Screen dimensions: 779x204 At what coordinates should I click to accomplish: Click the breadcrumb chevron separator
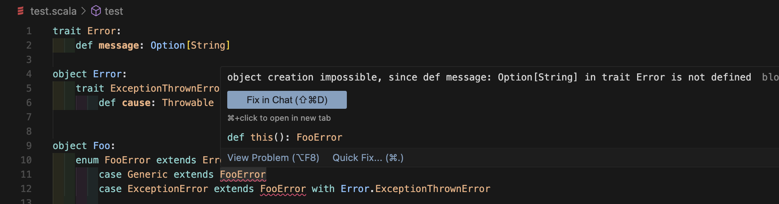[84, 11]
